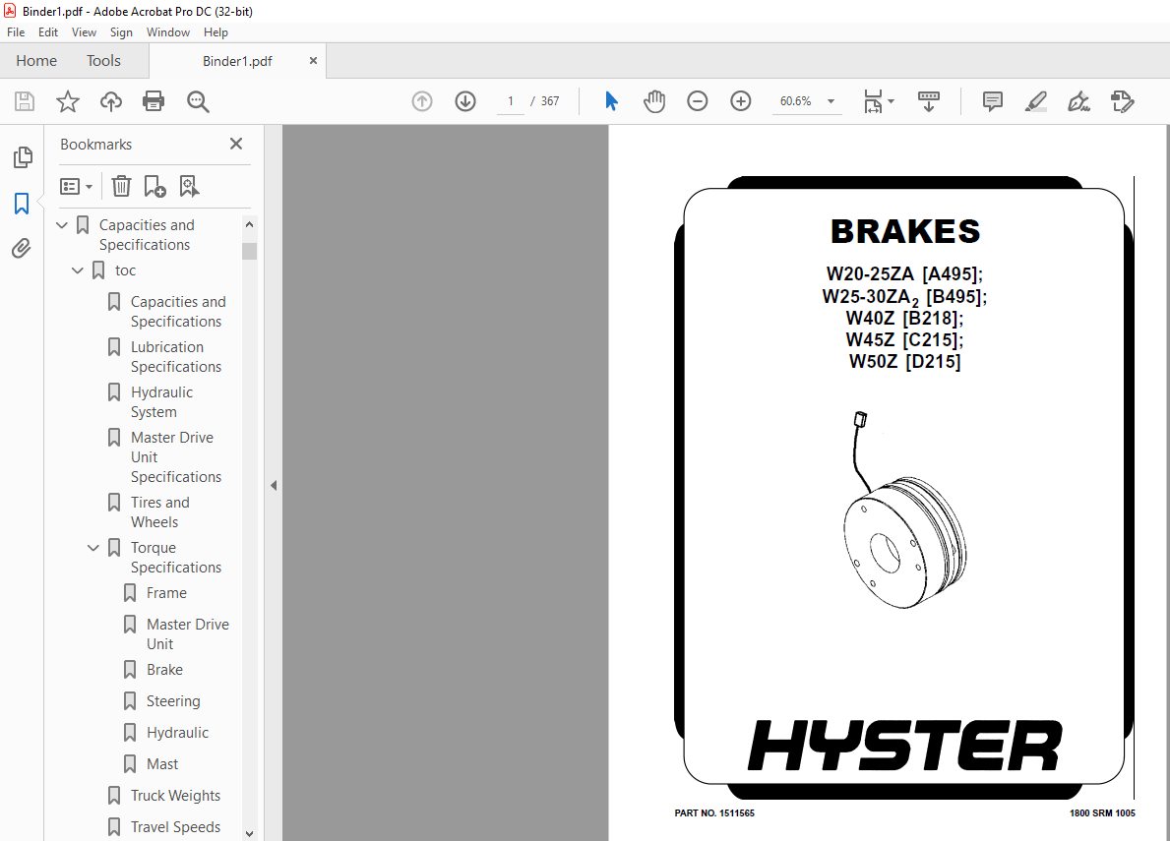Collapse the toc bookmark
The height and width of the screenshot is (841, 1170).
[78, 270]
